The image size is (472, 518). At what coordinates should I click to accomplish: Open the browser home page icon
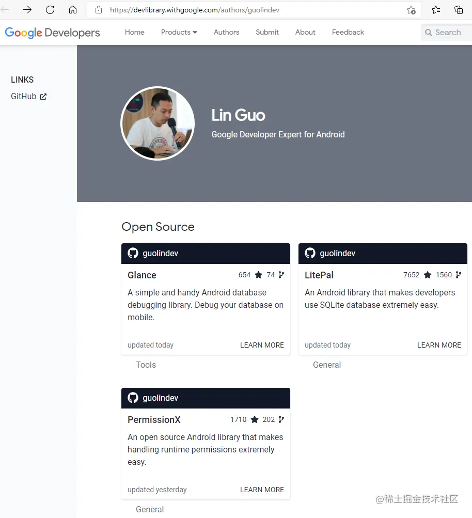coord(73,10)
